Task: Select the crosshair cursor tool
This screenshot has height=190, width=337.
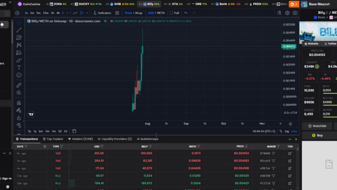Action: pos(19,23)
